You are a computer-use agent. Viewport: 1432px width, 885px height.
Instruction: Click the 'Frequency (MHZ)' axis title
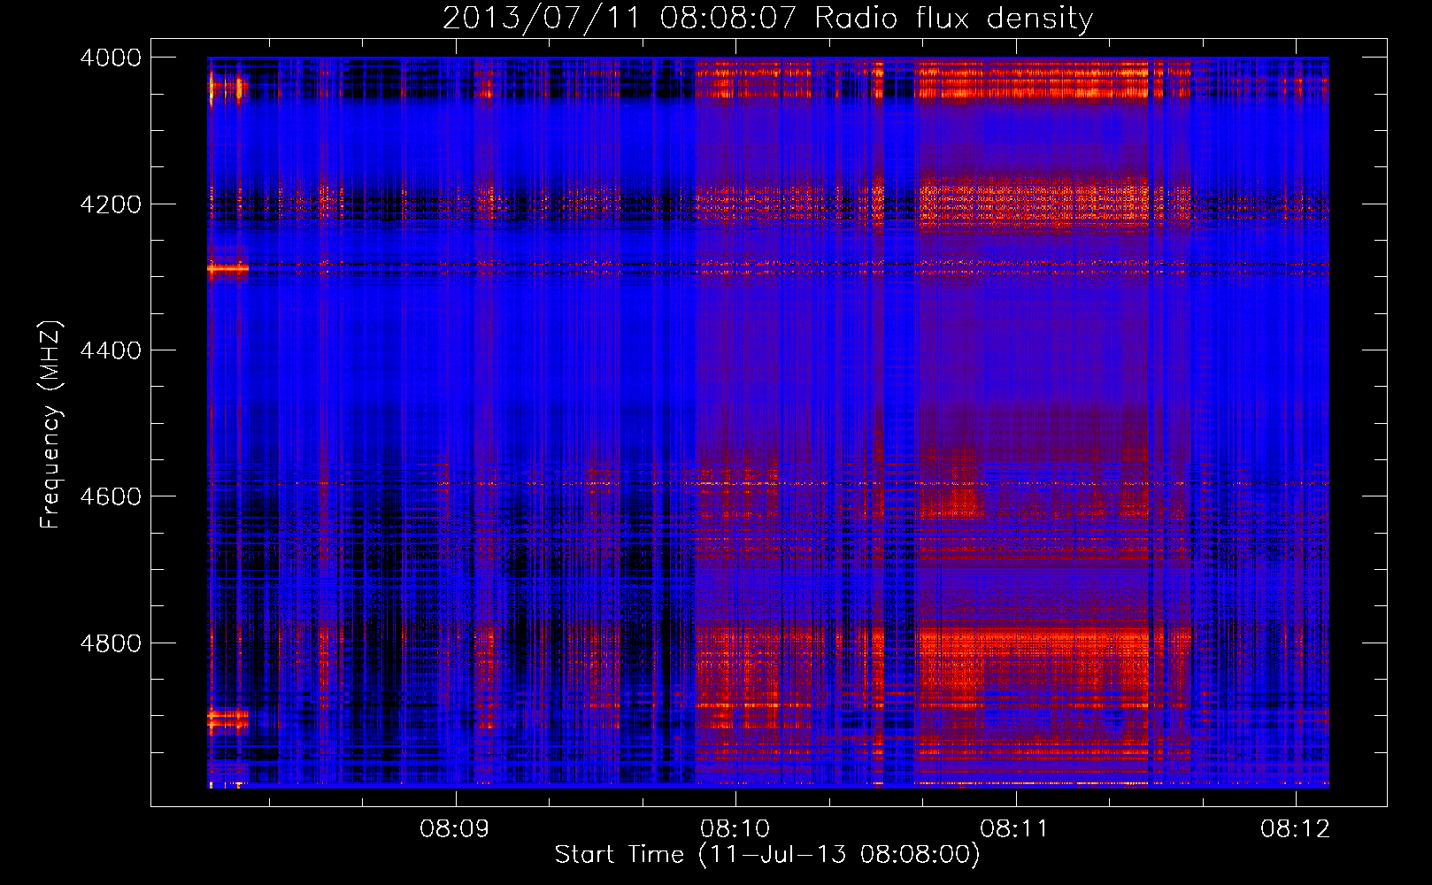(50, 424)
